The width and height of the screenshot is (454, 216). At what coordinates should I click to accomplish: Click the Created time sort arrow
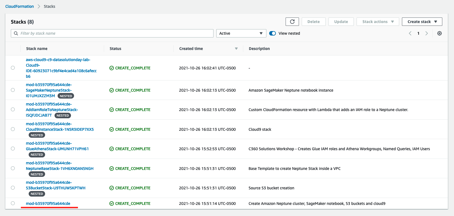click(236, 49)
